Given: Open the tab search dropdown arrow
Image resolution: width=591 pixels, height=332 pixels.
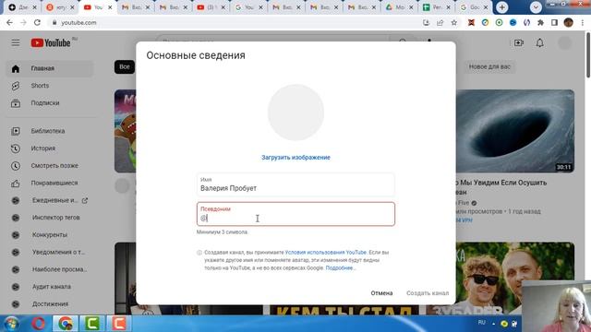Looking at the screenshot, I should (536, 7).
